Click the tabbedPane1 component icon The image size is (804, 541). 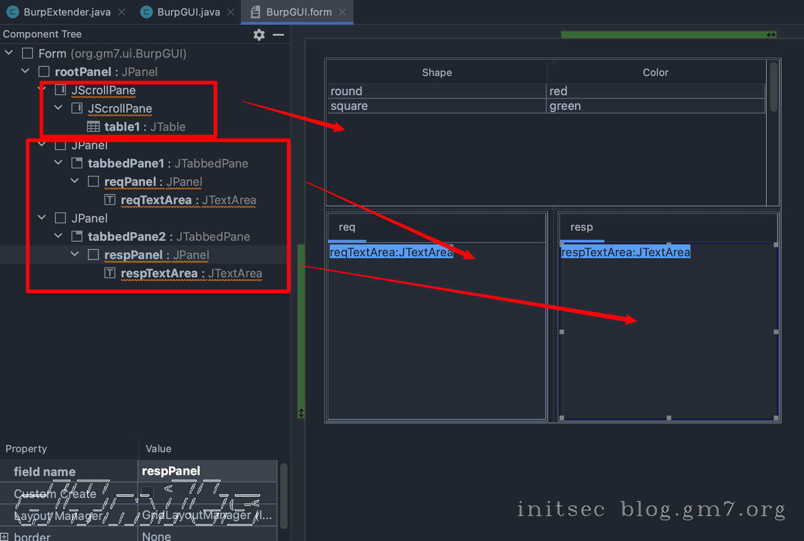click(x=77, y=163)
